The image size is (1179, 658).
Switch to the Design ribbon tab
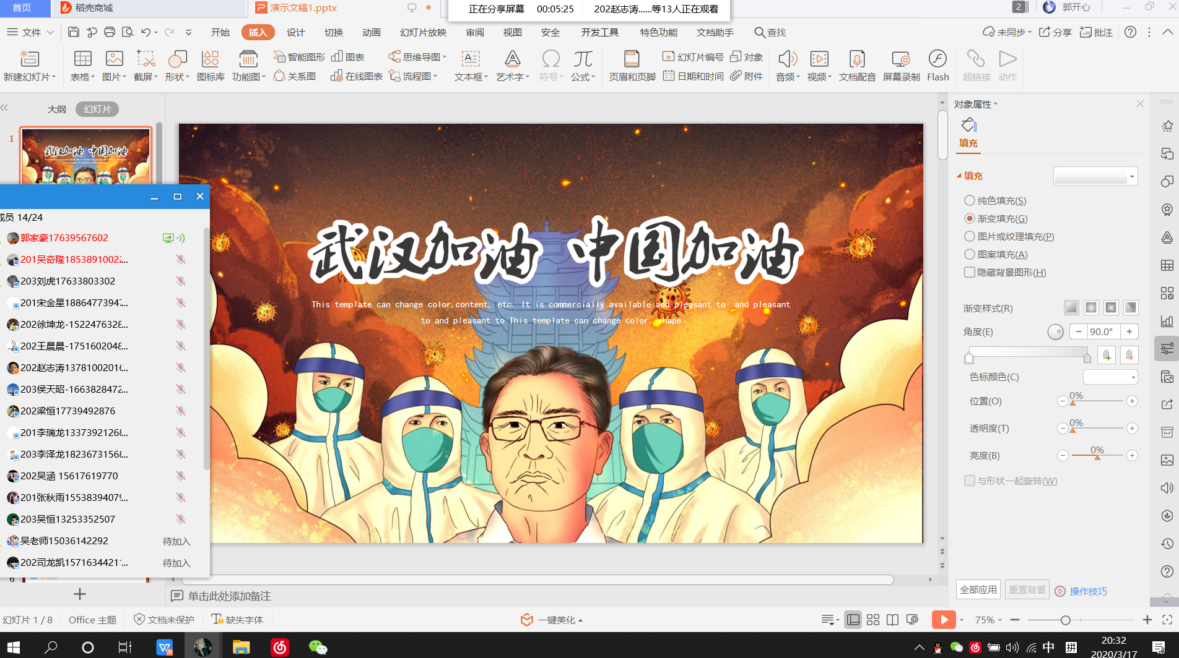[295, 32]
